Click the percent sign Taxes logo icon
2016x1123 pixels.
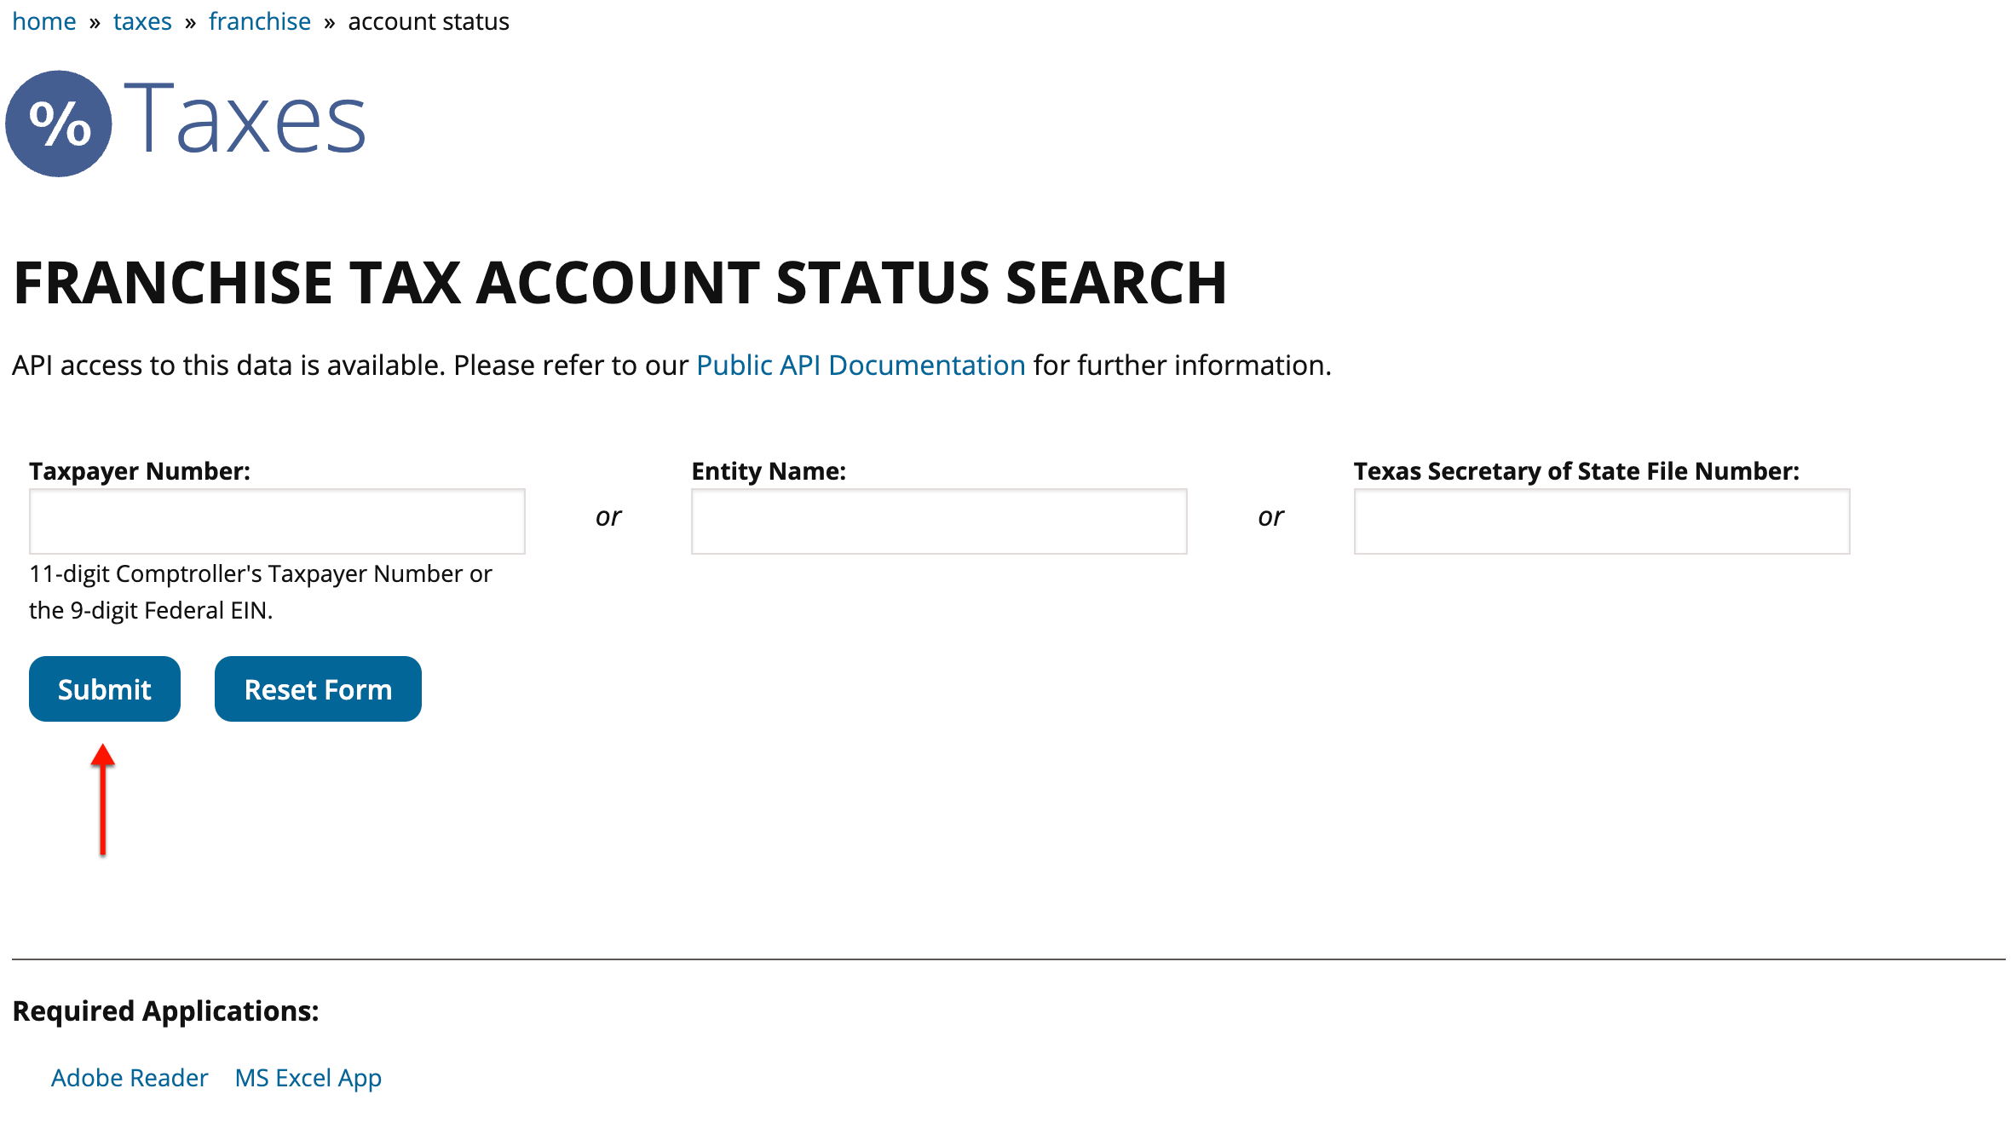pyautogui.click(x=59, y=124)
